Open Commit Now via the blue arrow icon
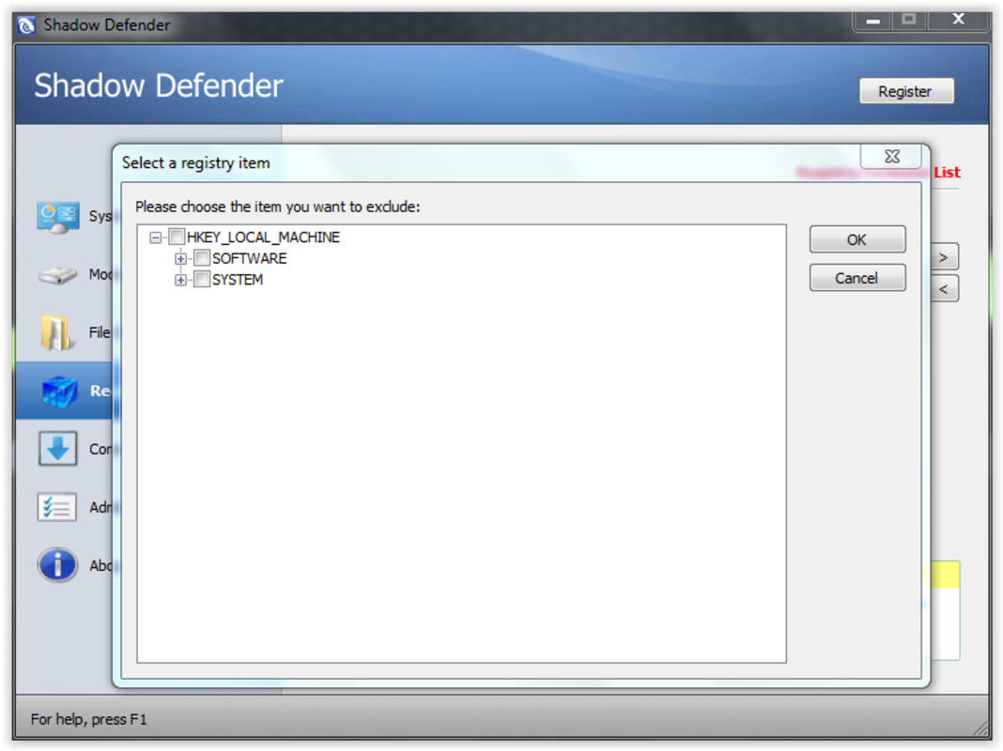The image size is (1003, 751). click(x=56, y=449)
